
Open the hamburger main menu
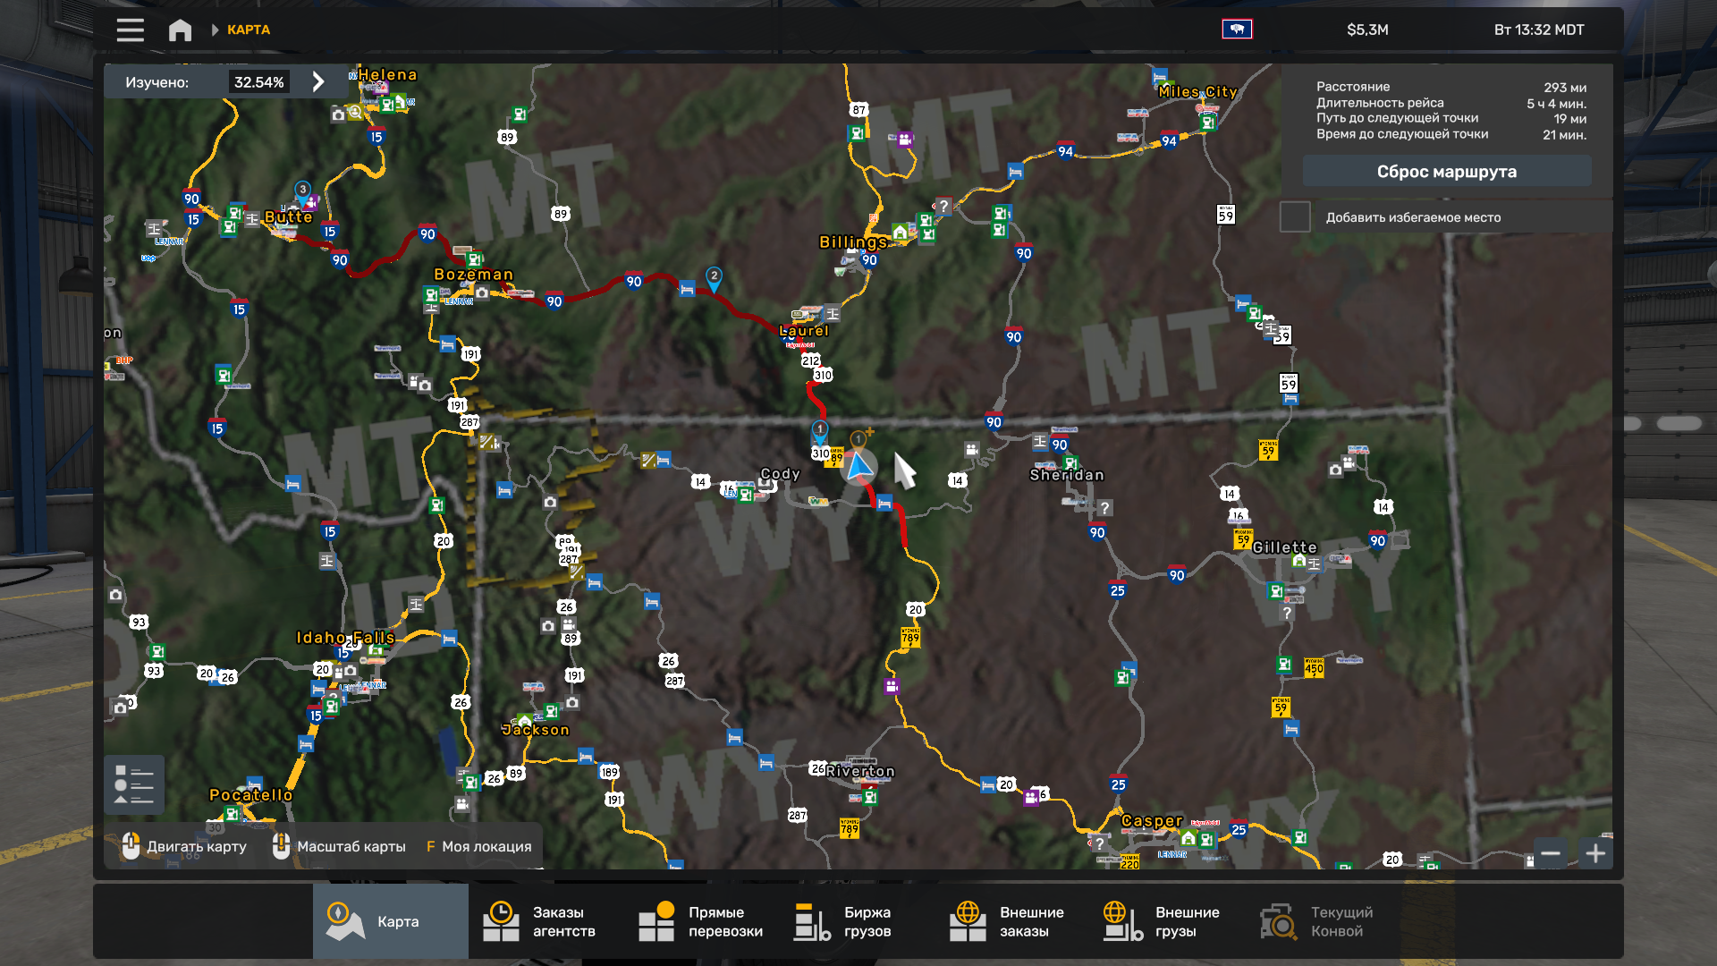[x=130, y=30]
